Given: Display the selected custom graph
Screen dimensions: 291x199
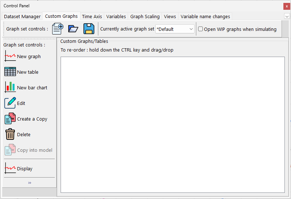Looking at the screenshot, I should tap(10, 168).
